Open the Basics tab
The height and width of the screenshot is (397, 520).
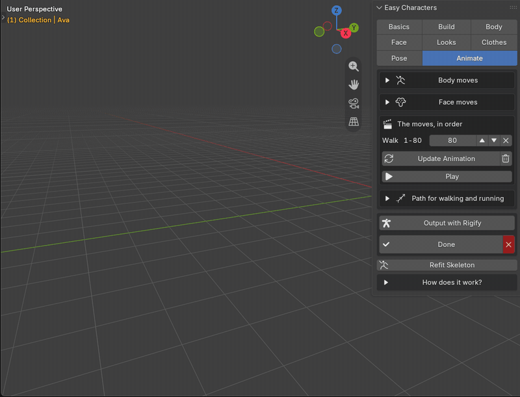coord(399,27)
